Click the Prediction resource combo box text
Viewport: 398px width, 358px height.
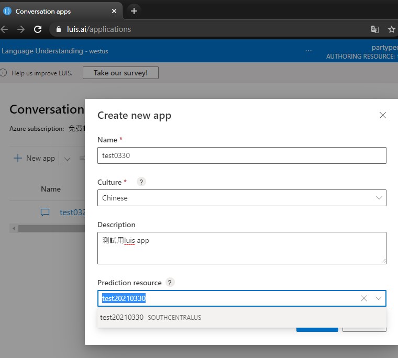click(x=124, y=298)
